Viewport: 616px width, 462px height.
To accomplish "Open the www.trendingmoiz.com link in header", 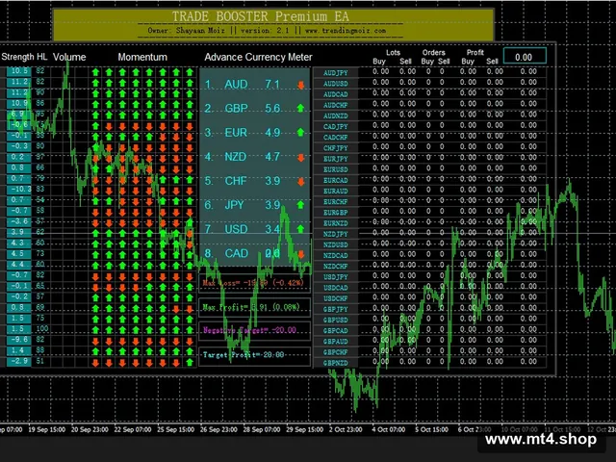I will point(346,30).
